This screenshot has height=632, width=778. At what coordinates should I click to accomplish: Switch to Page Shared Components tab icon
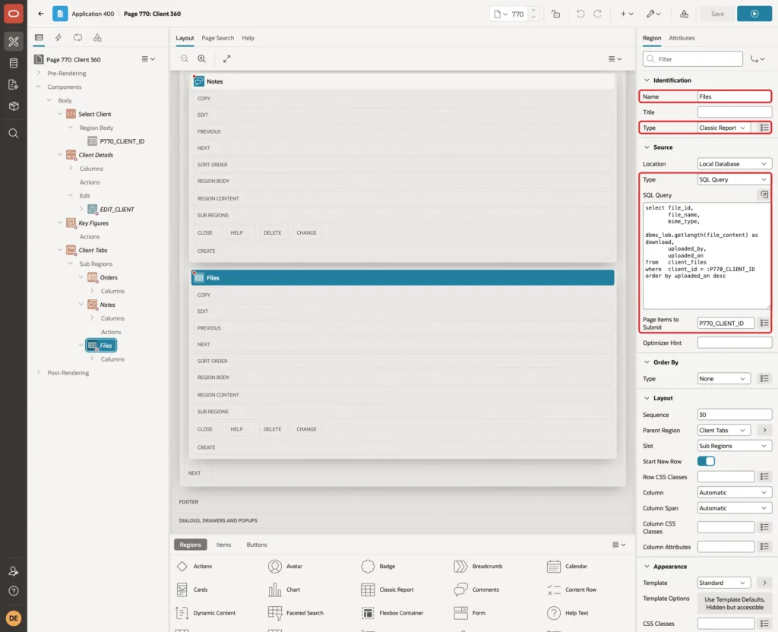(x=97, y=38)
